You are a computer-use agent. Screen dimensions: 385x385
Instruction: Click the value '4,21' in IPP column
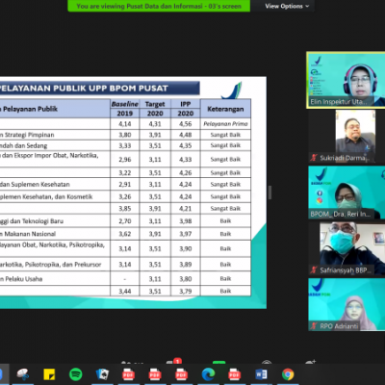point(186,209)
